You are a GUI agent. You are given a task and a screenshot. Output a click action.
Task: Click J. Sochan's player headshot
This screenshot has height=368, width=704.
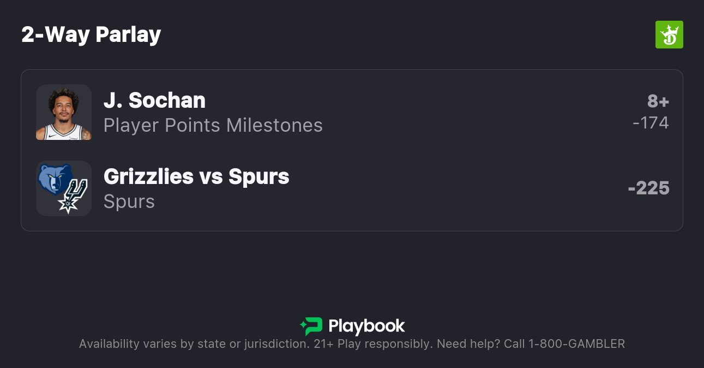pos(64,112)
